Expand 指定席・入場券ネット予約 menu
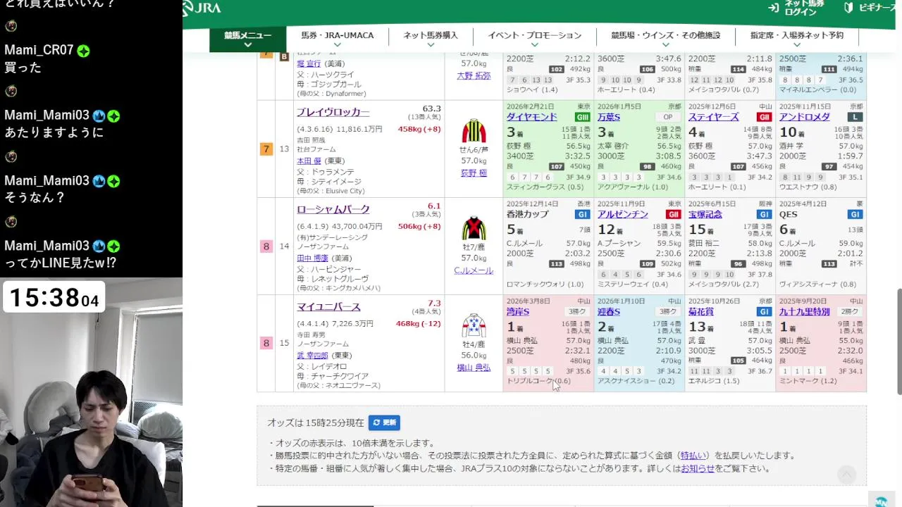This screenshot has width=902, height=507. [x=796, y=39]
